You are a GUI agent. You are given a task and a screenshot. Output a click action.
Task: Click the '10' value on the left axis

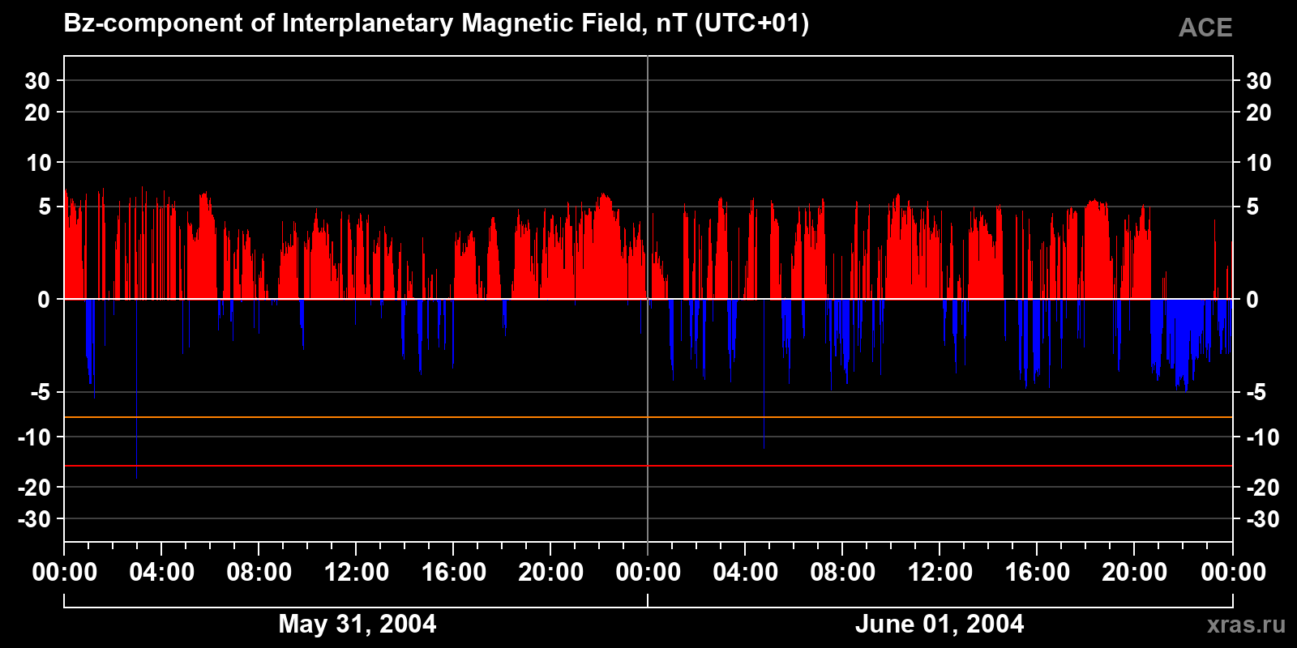pos(38,163)
